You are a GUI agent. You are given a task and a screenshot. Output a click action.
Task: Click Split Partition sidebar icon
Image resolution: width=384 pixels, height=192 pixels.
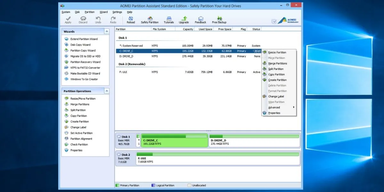click(67, 110)
